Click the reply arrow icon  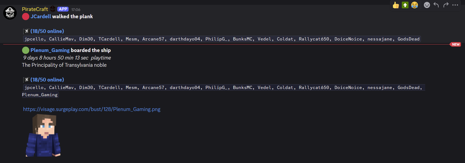436,5
